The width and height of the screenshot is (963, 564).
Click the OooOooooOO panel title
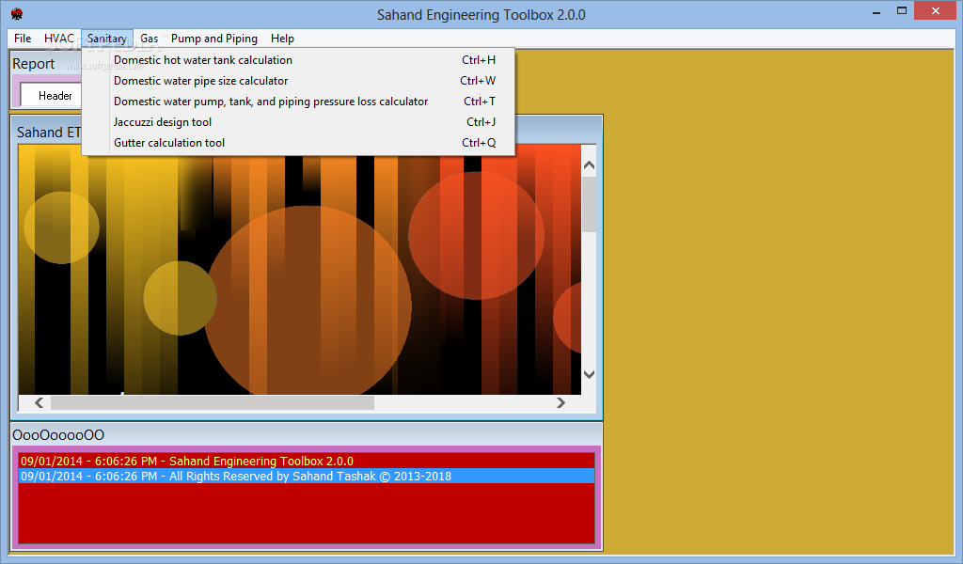58,435
